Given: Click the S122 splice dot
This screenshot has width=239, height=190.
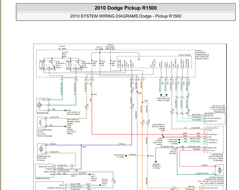Looking at the screenshot, I should tap(177, 148).
